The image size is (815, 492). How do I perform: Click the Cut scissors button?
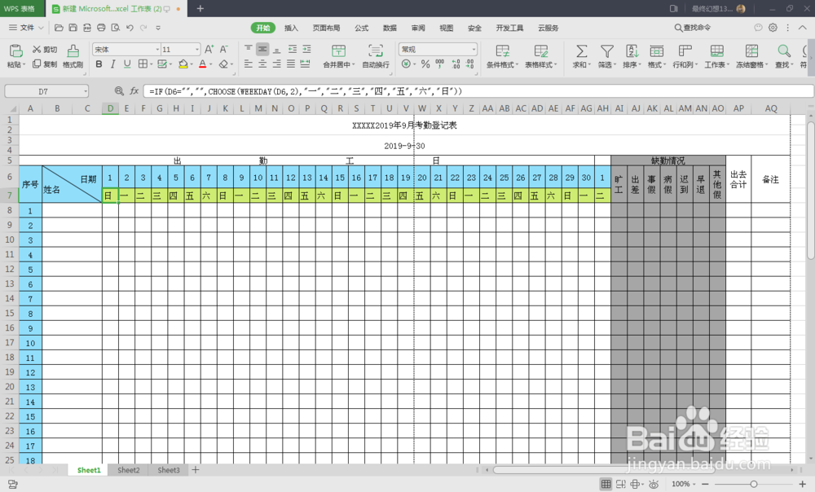(x=45, y=50)
